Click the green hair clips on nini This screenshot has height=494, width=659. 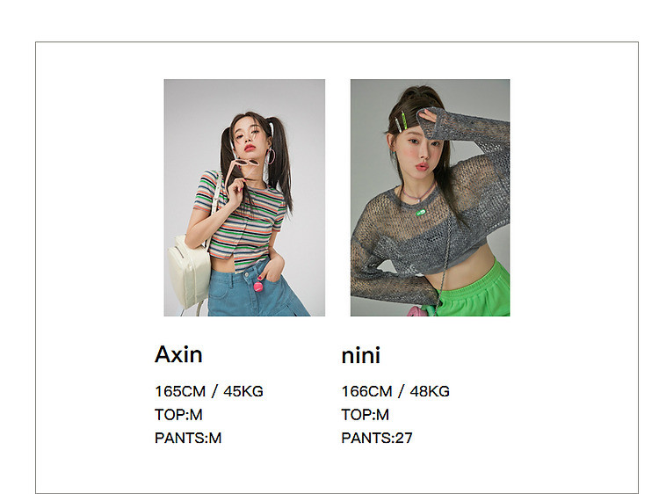point(401,120)
